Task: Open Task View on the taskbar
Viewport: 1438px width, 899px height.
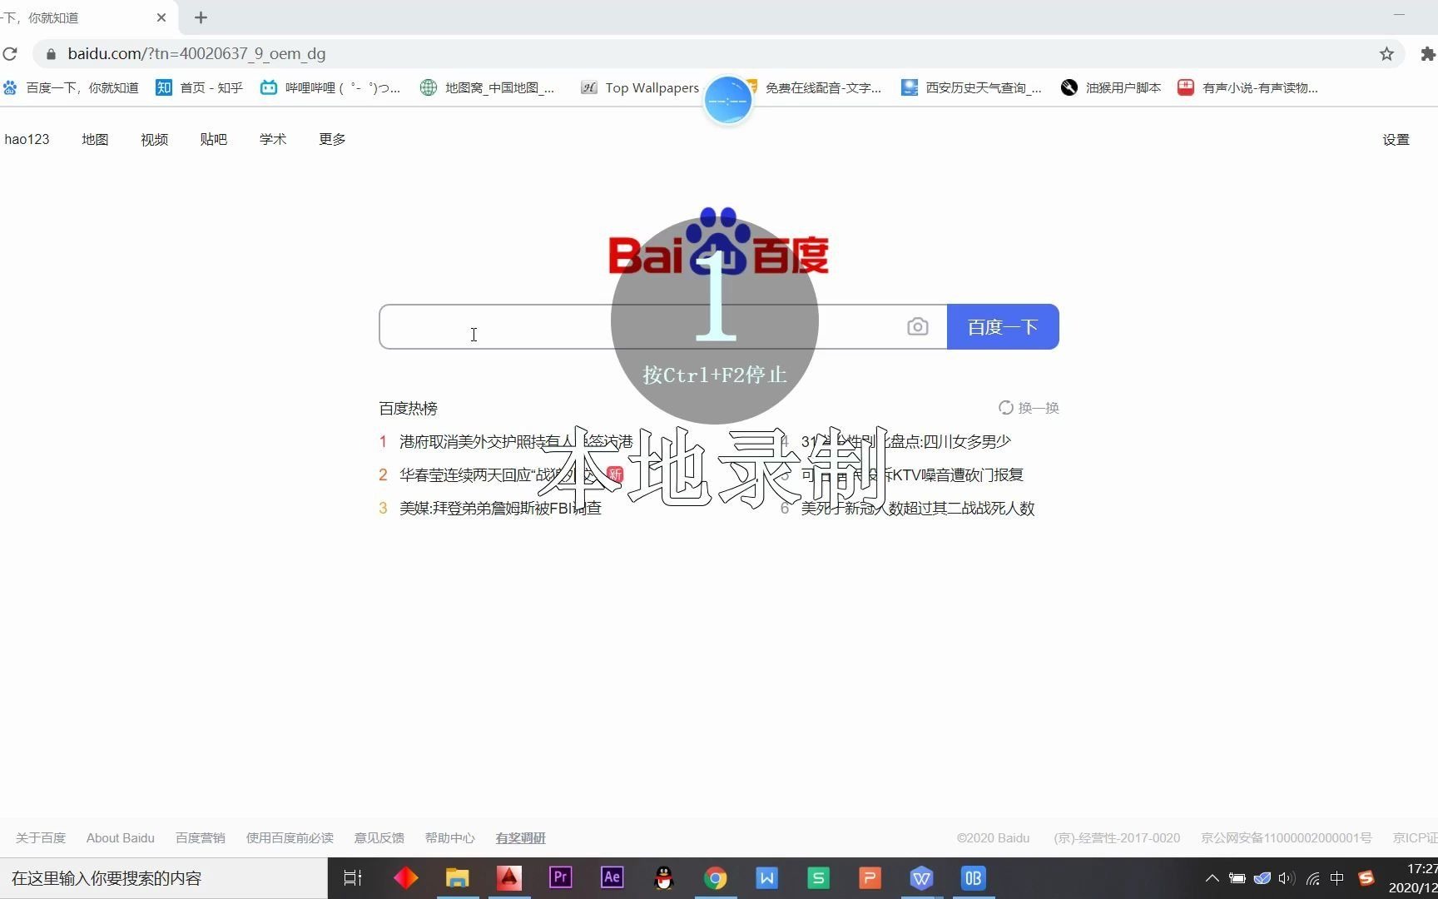Action: (x=353, y=878)
